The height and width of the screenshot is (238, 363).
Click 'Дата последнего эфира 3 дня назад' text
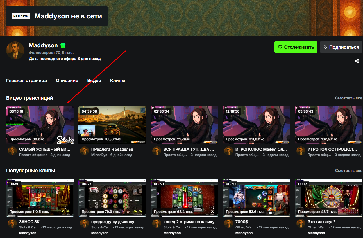click(x=65, y=59)
